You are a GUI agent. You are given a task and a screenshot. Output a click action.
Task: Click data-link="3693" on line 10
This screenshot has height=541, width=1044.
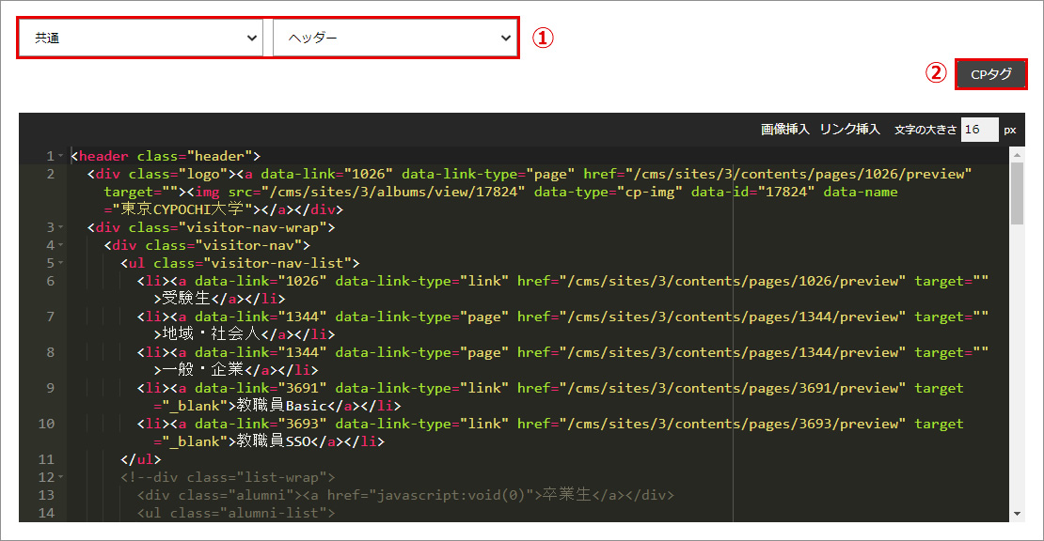coord(261,424)
